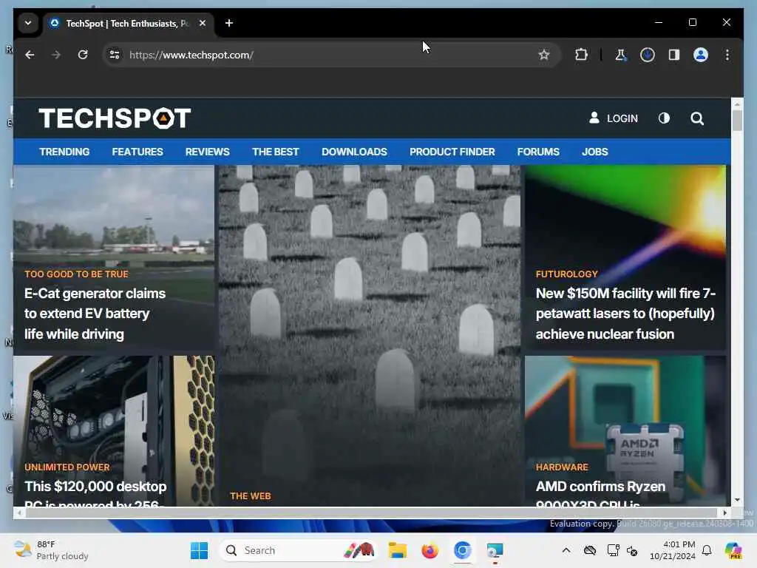Viewport: 757px width, 568px height.
Task: Click the taskbar Search box
Action: (x=297, y=550)
